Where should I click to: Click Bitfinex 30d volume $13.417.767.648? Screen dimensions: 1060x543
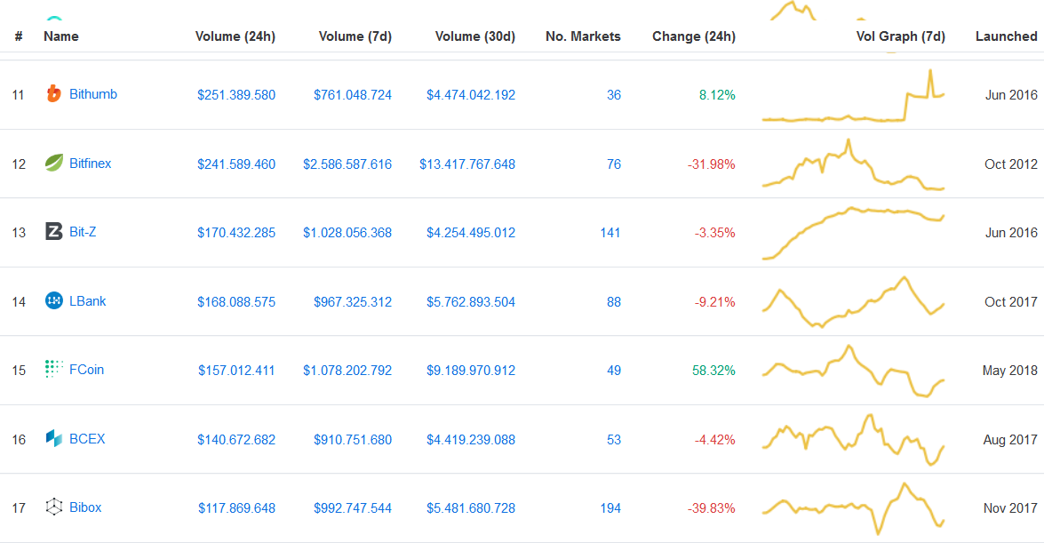(467, 164)
